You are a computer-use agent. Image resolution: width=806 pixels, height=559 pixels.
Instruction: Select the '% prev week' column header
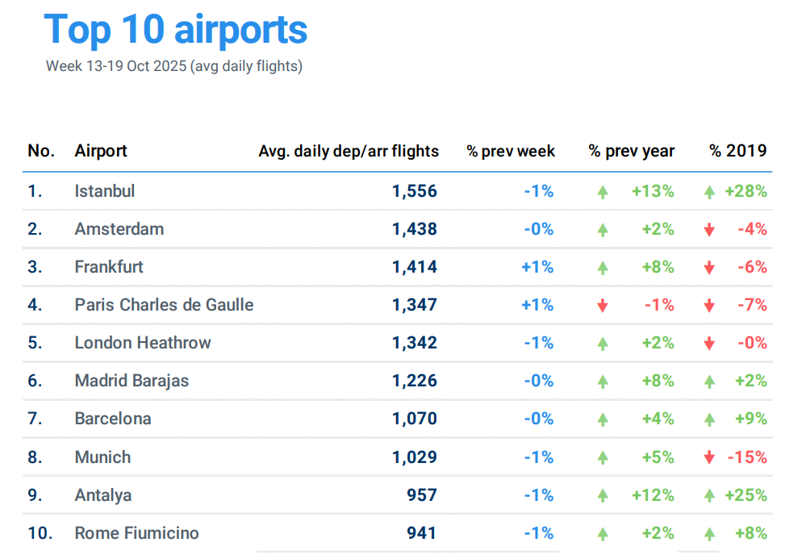(511, 151)
